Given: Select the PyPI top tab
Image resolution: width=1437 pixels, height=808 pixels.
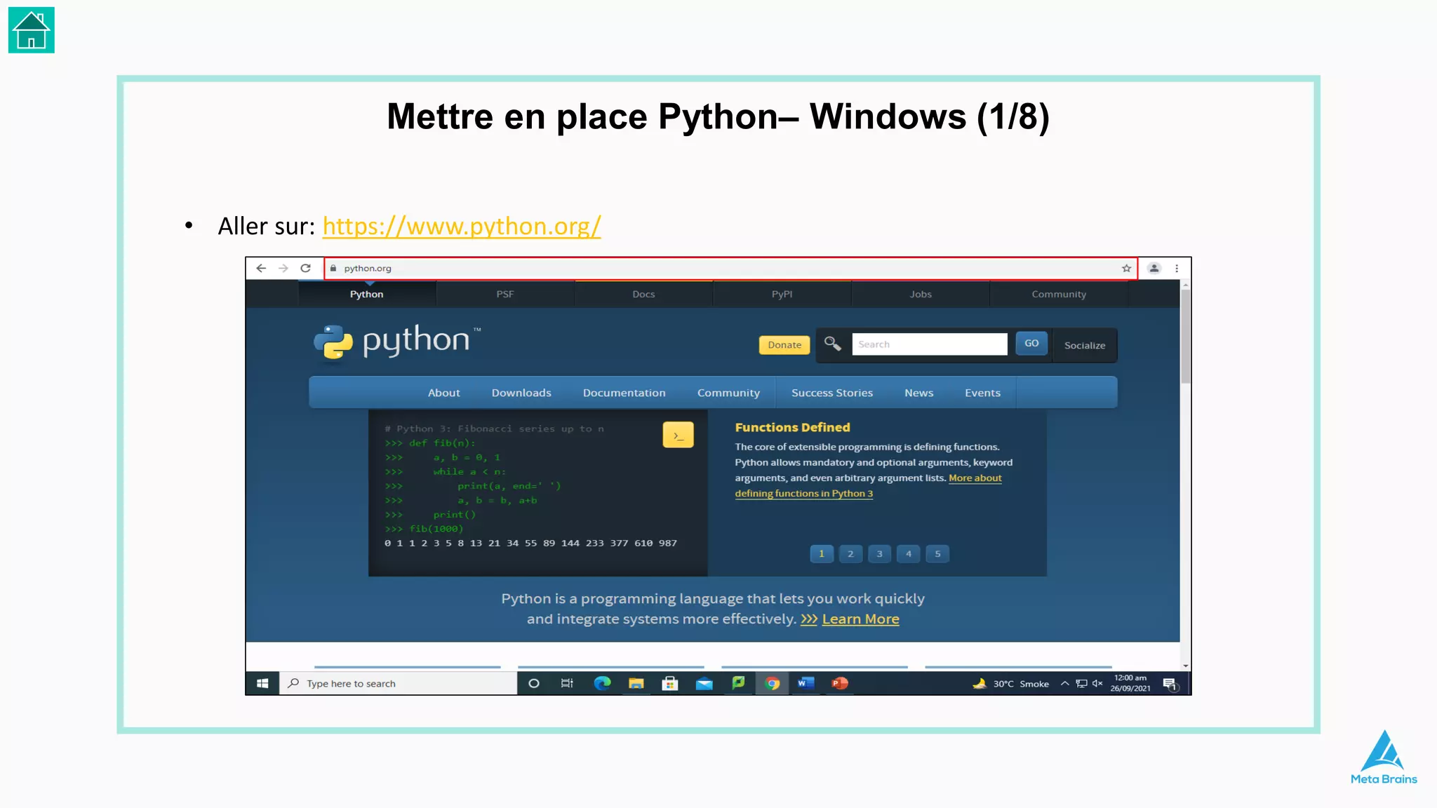Looking at the screenshot, I should point(782,294).
